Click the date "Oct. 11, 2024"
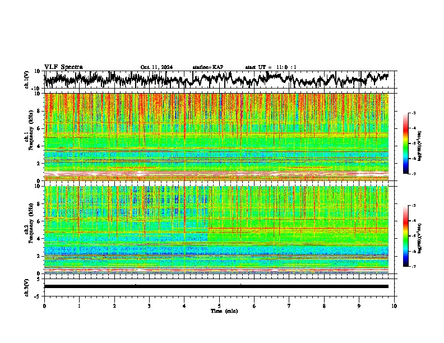Viewport: 444px width, 343px height. [156, 67]
